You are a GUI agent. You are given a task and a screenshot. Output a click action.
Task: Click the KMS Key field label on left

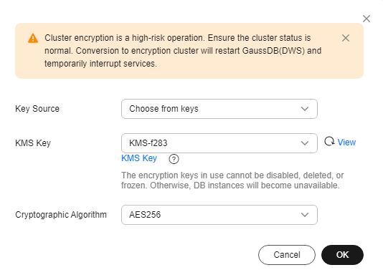[x=33, y=143]
